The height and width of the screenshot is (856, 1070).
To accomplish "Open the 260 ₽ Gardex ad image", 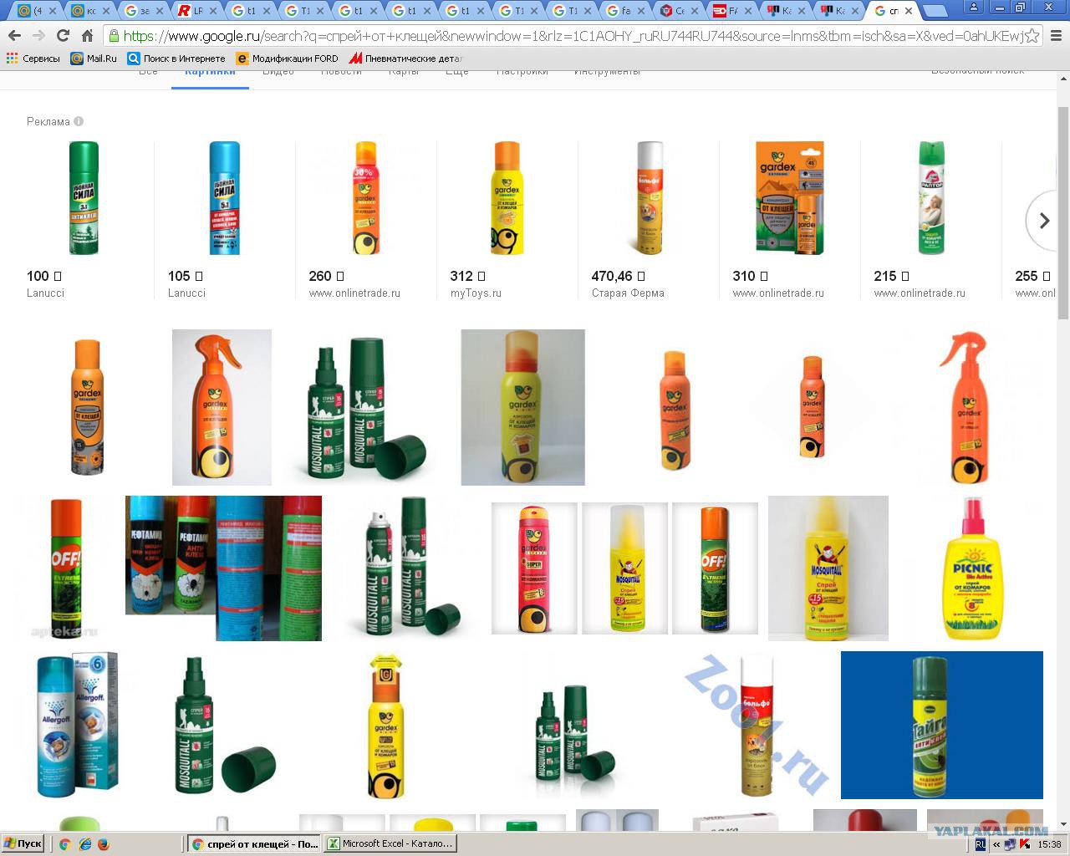I will (365, 198).
